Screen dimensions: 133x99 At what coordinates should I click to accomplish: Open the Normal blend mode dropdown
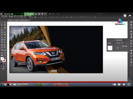tap(112, 43)
